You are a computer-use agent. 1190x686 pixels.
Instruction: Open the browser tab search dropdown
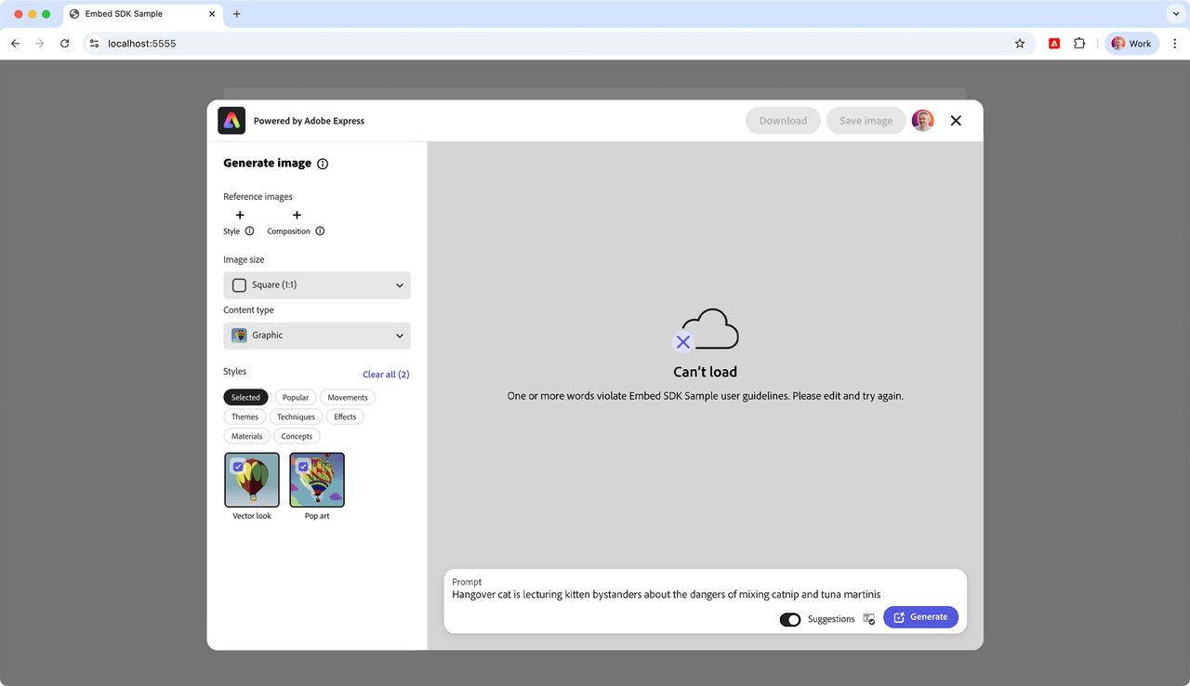[1175, 14]
